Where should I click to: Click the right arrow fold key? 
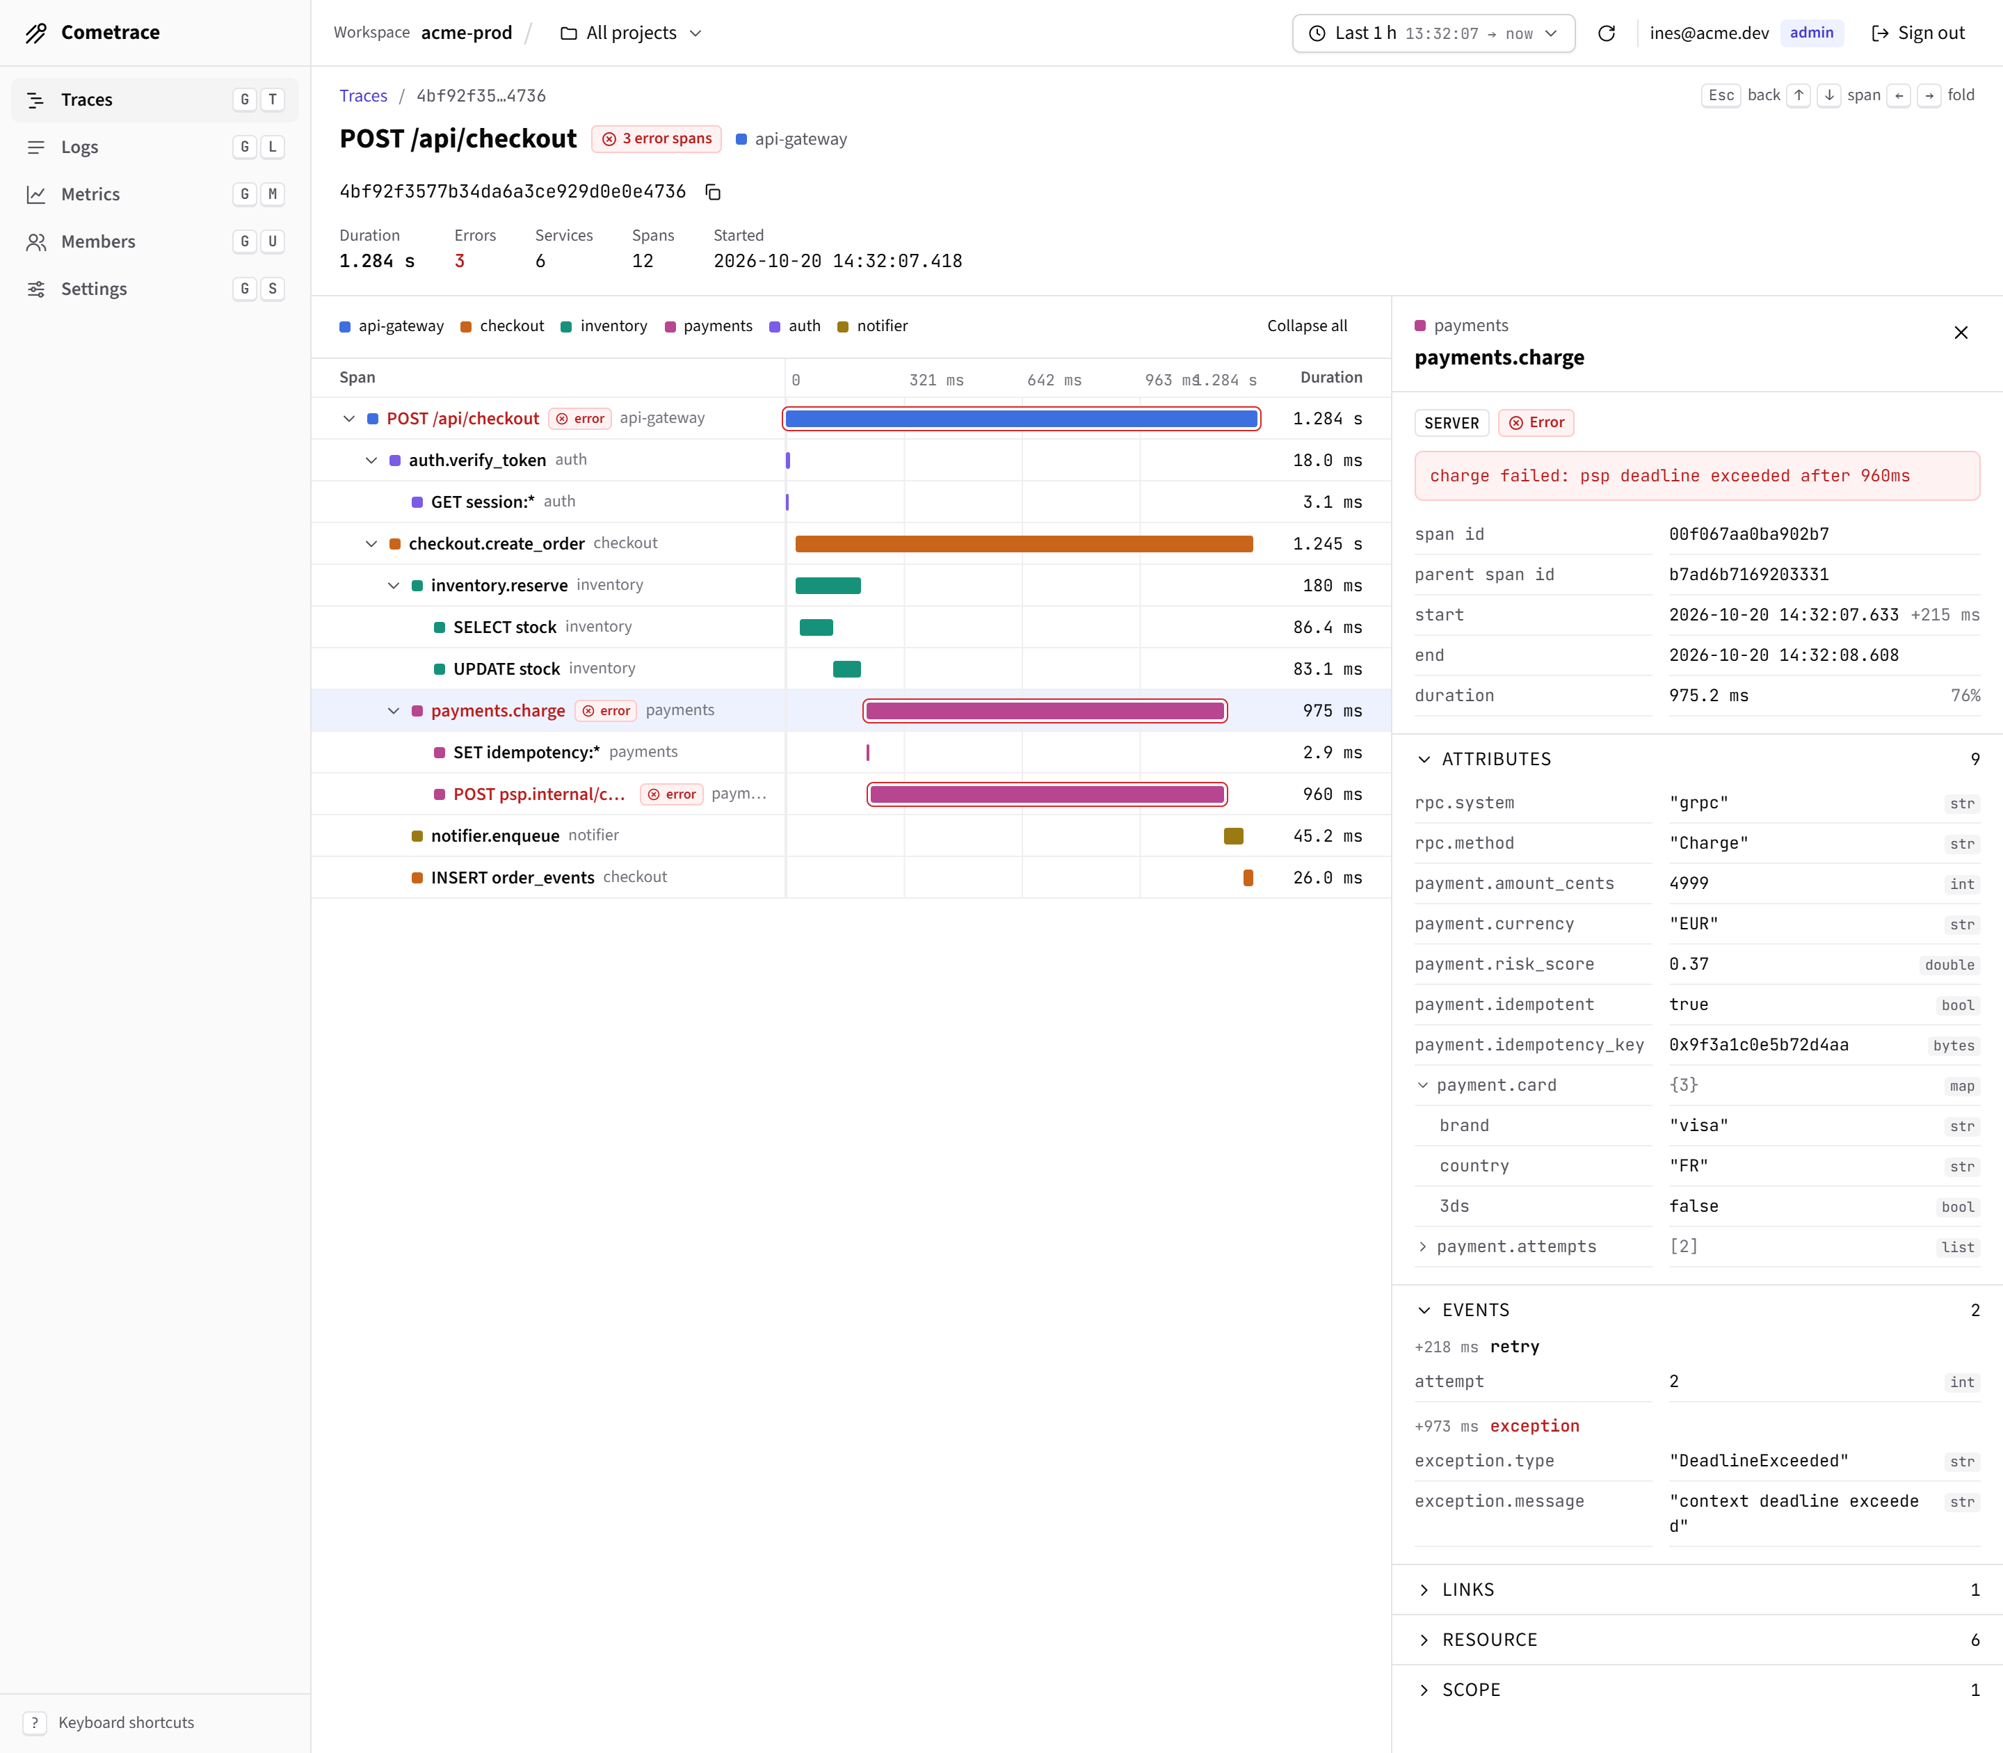coord(1929,96)
